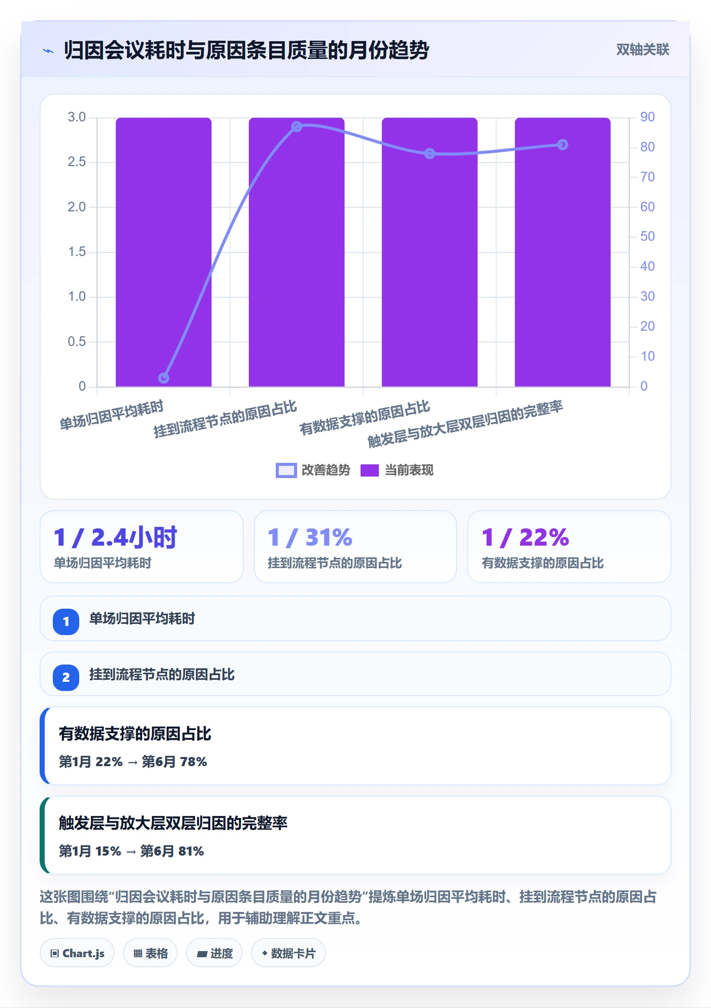The height and width of the screenshot is (1008, 711).
Task: Click the left axis value 1.5
Action: (x=77, y=252)
